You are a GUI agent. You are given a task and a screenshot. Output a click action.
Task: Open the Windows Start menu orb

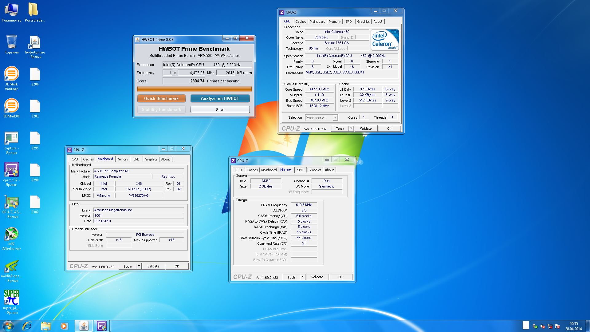[x=8, y=326]
